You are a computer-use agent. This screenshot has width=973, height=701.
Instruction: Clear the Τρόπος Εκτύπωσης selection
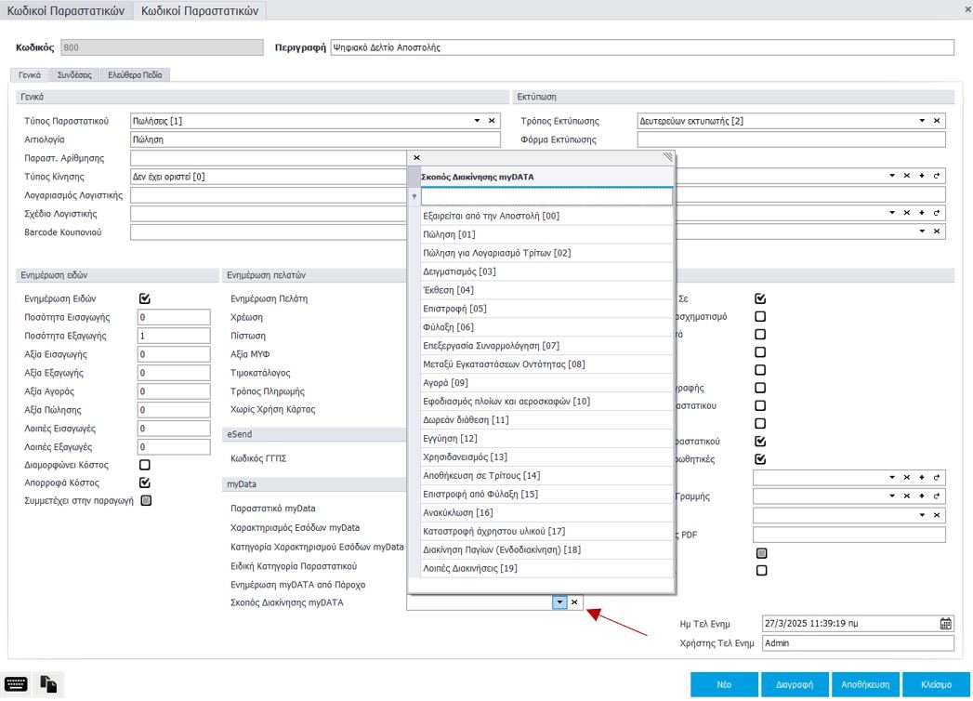[937, 121]
